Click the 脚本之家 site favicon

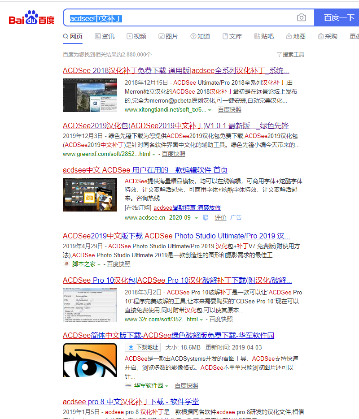click(66, 264)
